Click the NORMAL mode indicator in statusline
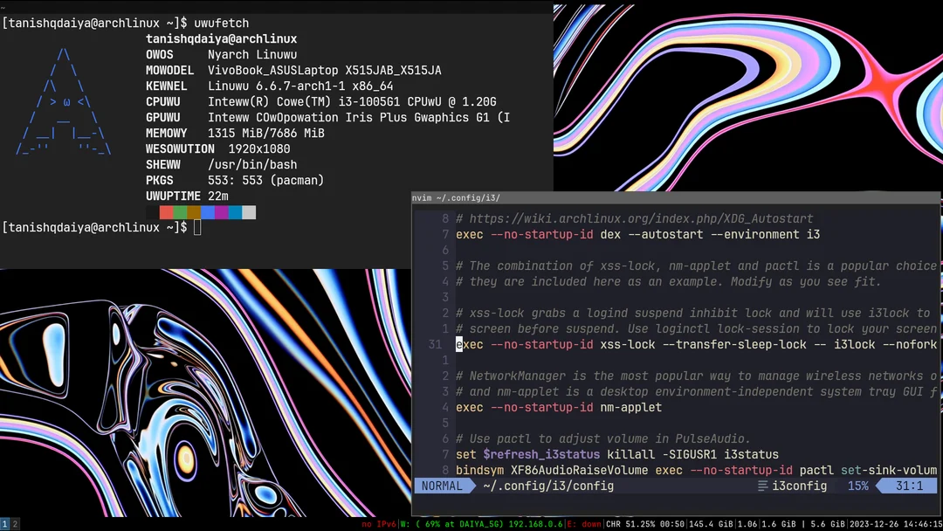This screenshot has height=531, width=943. point(445,486)
